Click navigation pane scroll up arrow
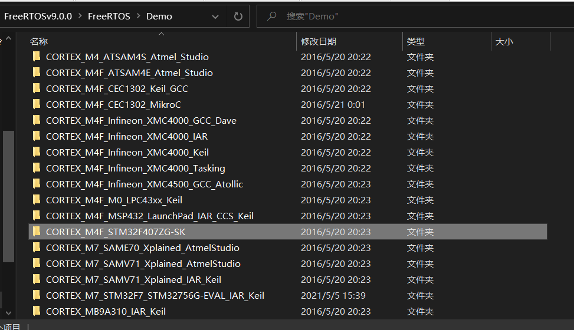This screenshot has height=330, width=574. click(x=9, y=38)
